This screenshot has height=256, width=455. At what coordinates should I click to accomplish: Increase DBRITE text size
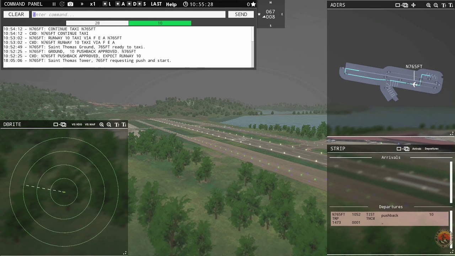117,124
